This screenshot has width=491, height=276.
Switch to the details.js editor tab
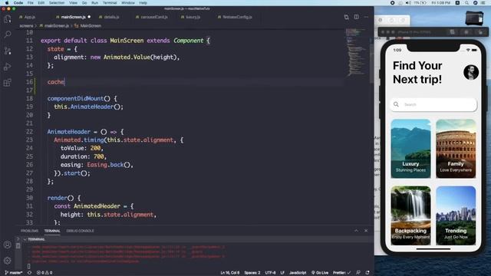click(109, 17)
